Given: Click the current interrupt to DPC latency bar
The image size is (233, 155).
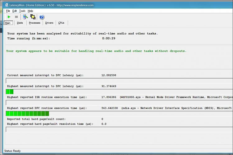Looking at the screenshot, I should 119,81.
